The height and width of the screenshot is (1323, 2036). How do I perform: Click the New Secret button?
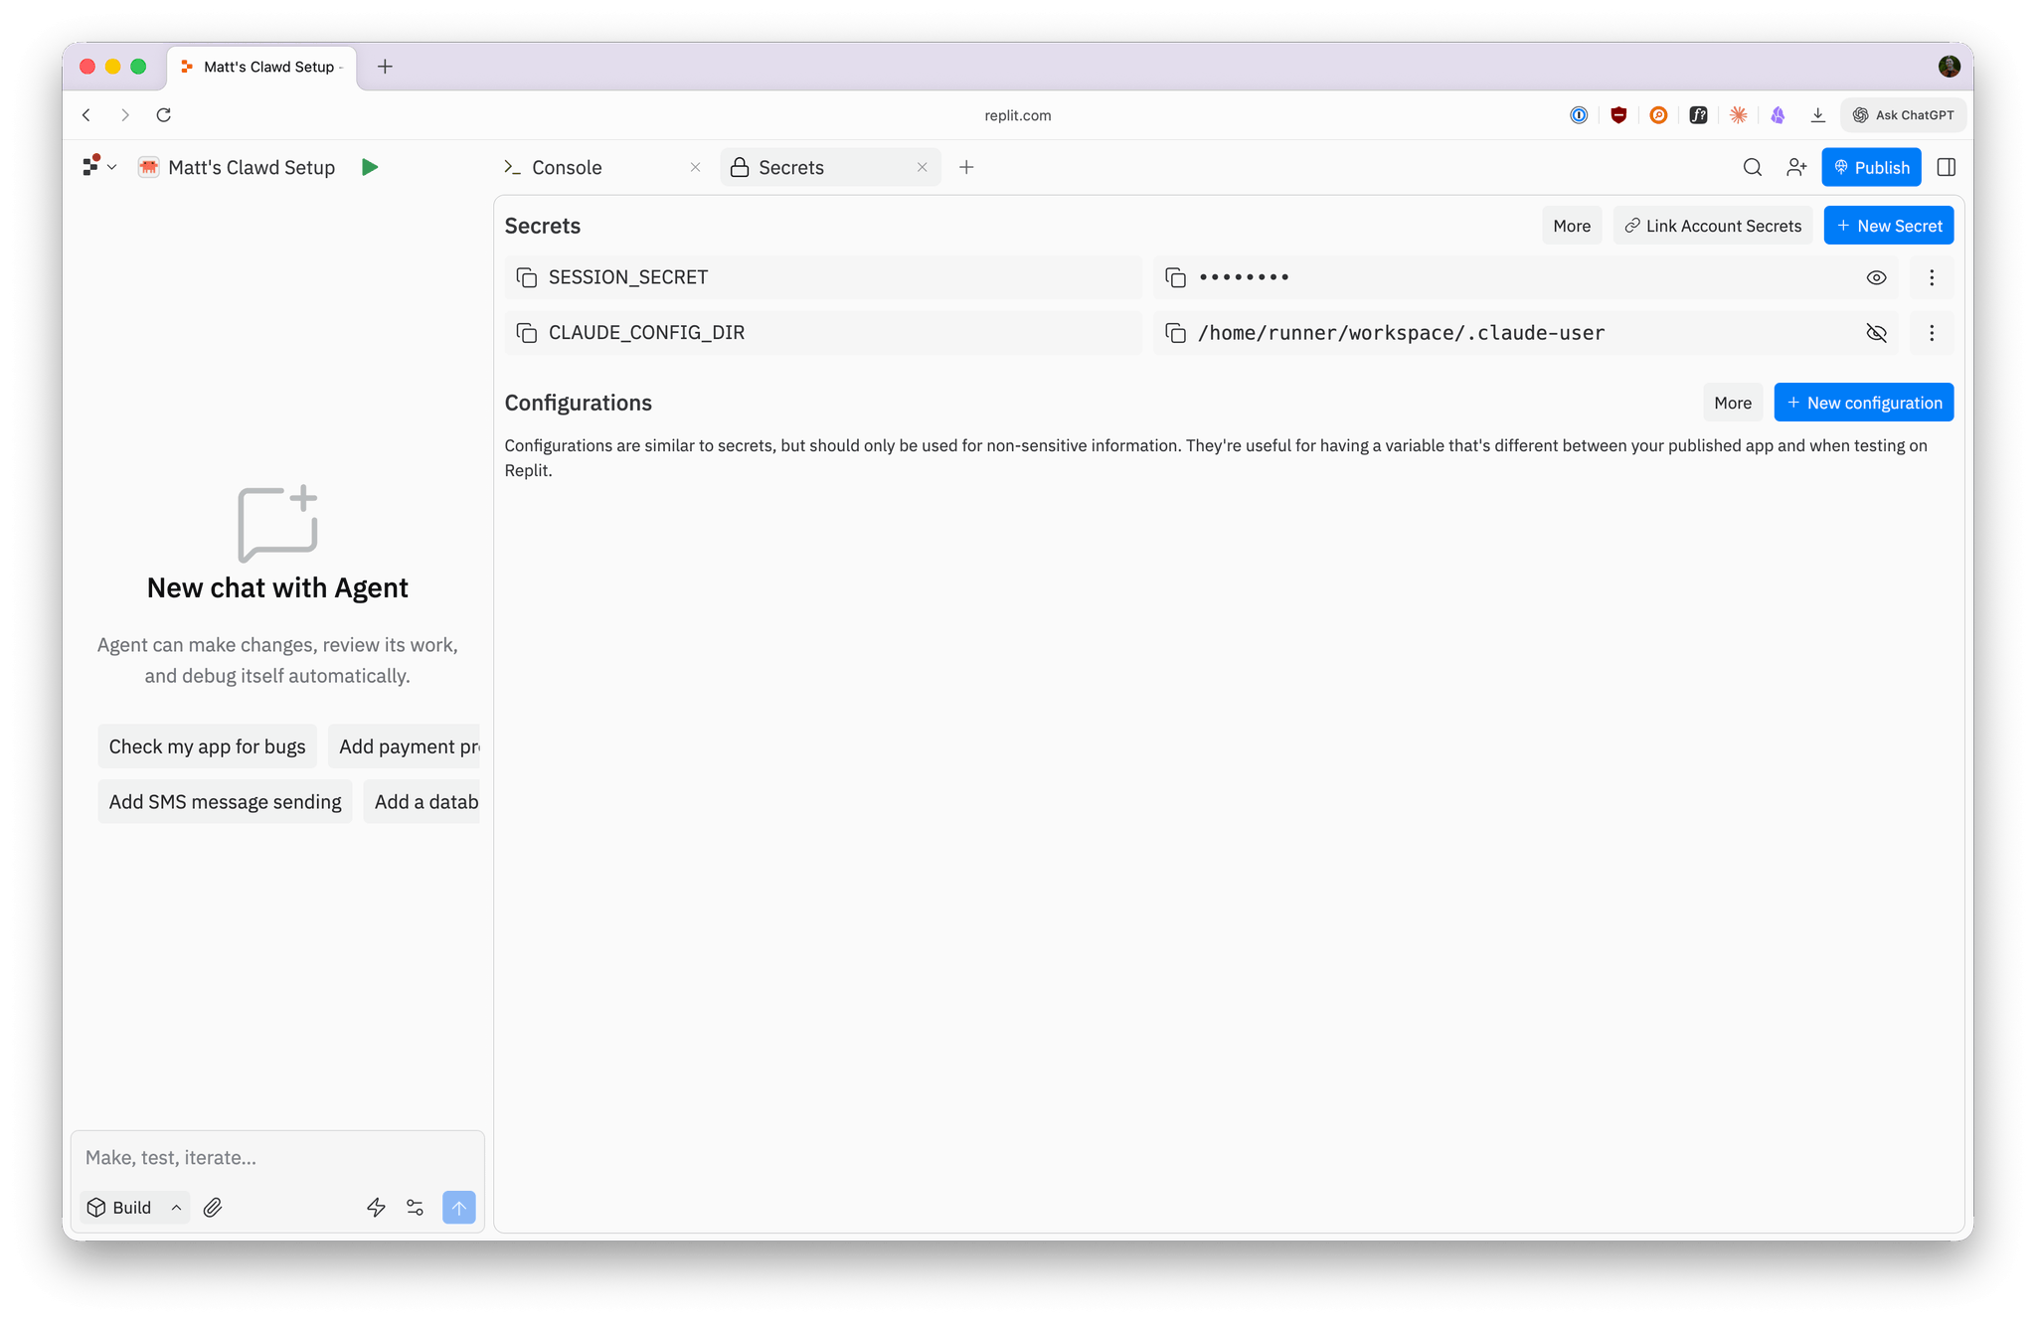click(x=1889, y=226)
